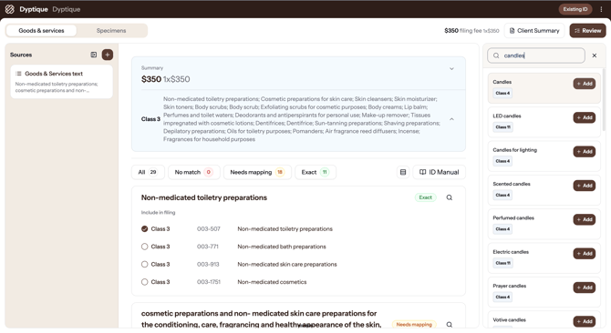Click the Dyptique app logo icon
The width and height of the screenshot is (611, 333).
[x=10, y=9]
